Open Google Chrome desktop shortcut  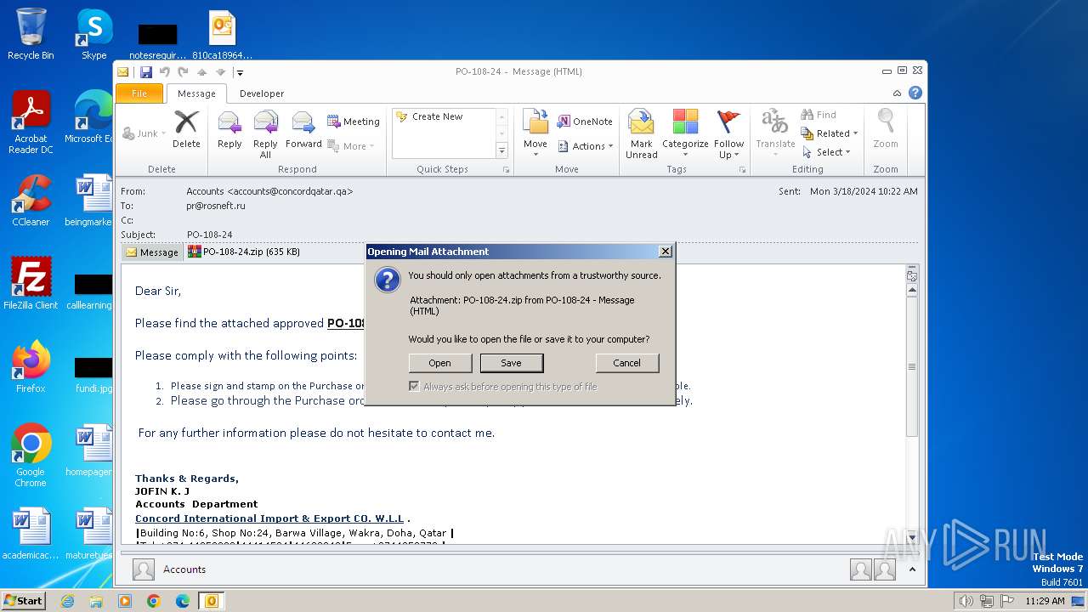[31, 456]
